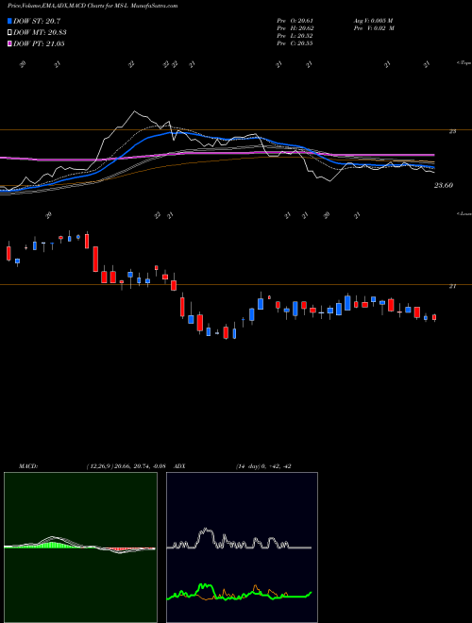Click the 'Pre L: 20.32' low value
Image resolution: width=472 pixels, height=623 pixels.
point(295,36)
